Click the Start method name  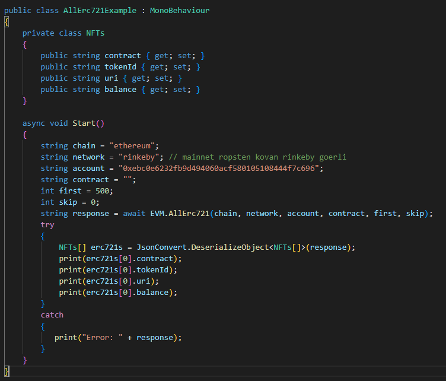[84, 123]
